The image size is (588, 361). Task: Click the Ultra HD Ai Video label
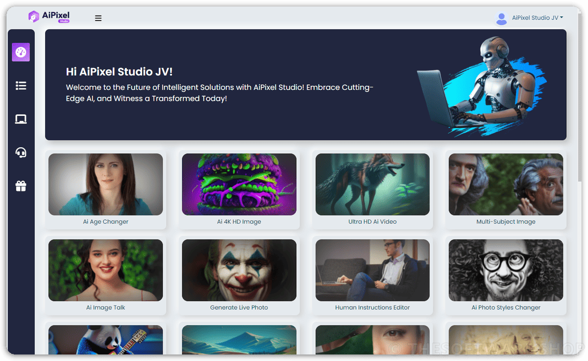[372, 222]
